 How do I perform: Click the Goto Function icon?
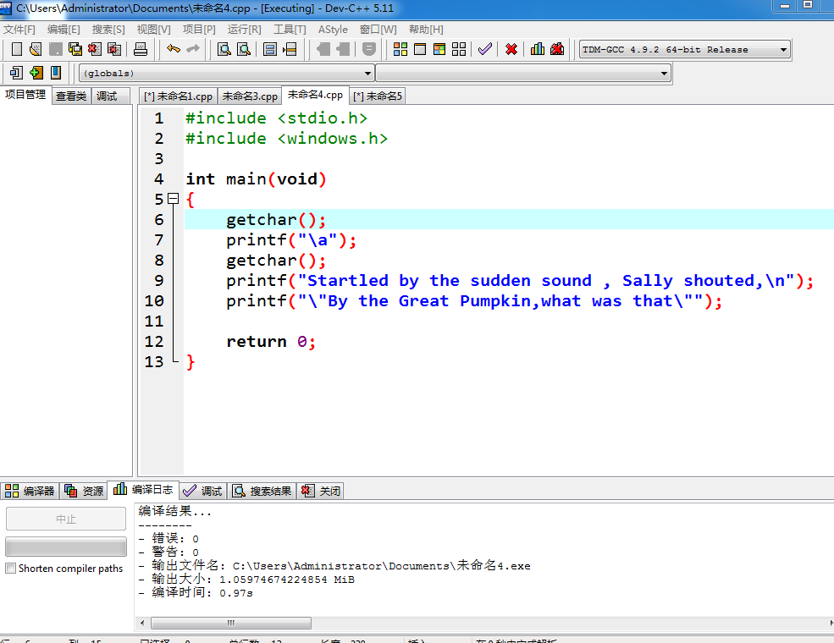coord(269,49)
